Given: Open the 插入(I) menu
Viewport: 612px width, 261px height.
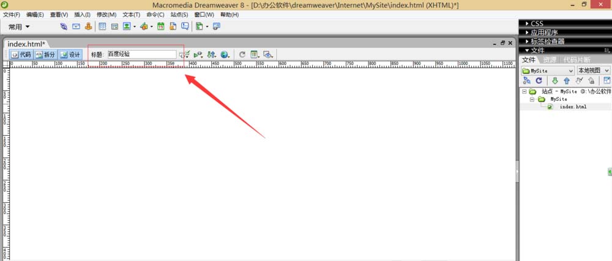Looking at the screenshot, I should click(x=83, y=15).
